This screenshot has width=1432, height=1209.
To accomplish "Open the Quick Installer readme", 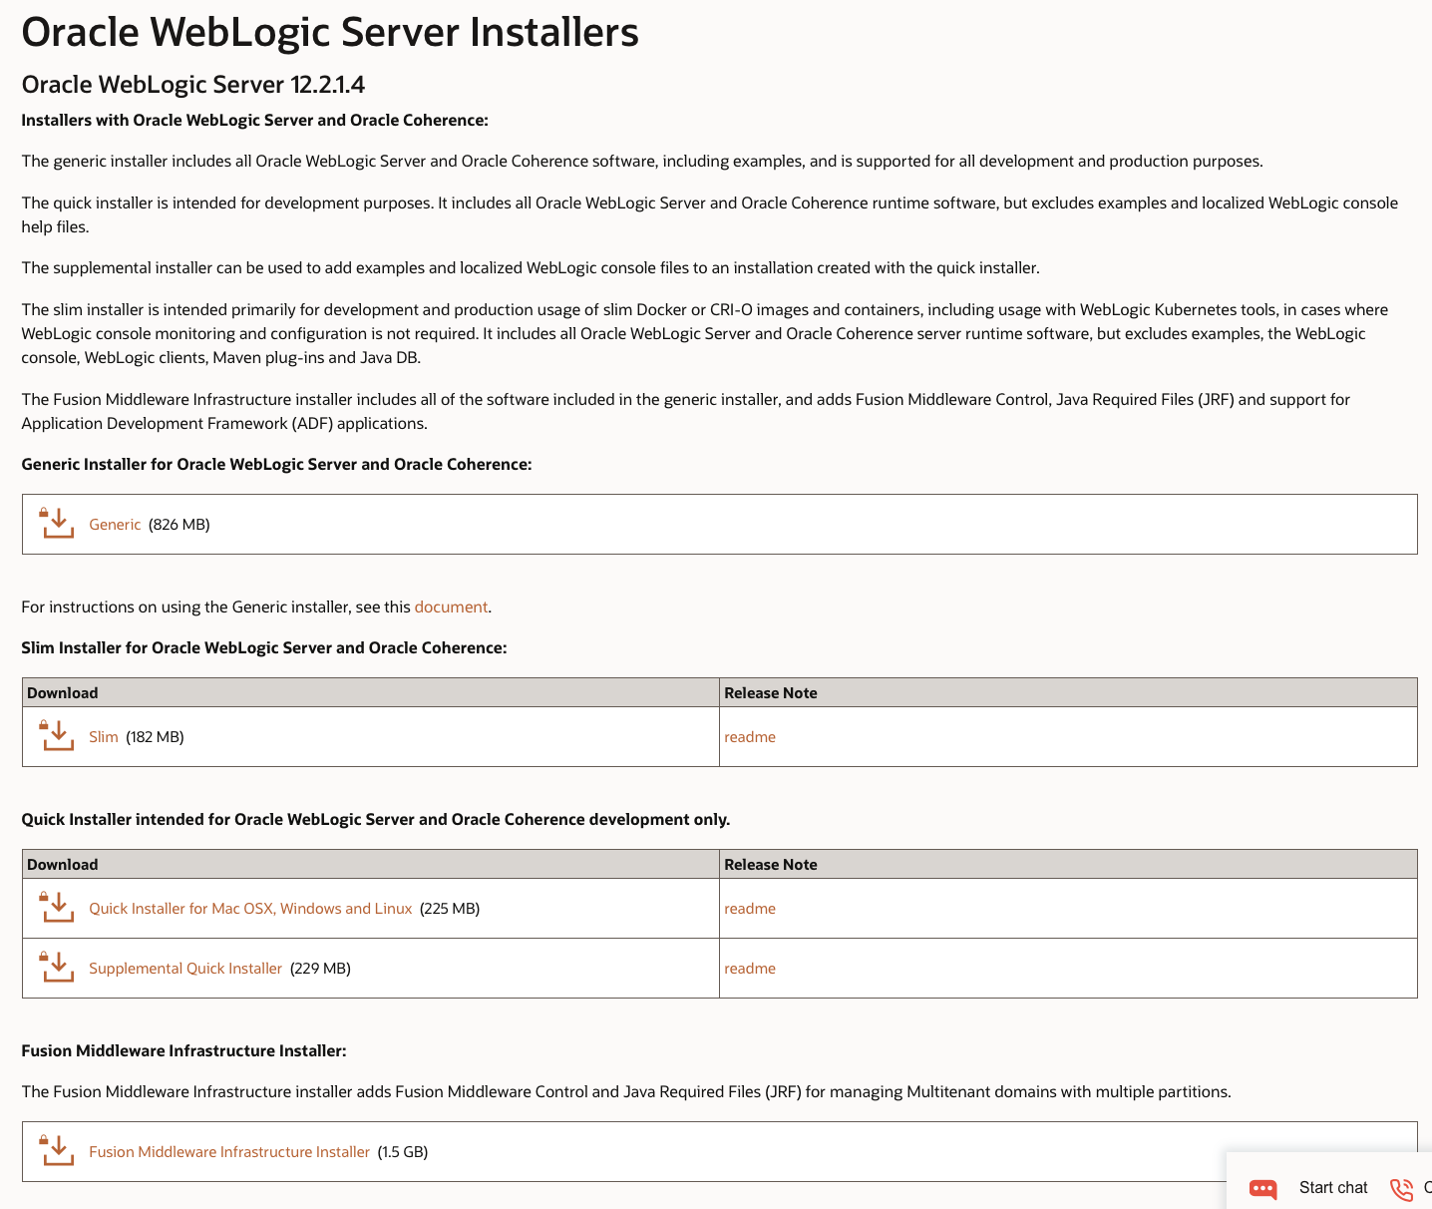I will [750, 908].
